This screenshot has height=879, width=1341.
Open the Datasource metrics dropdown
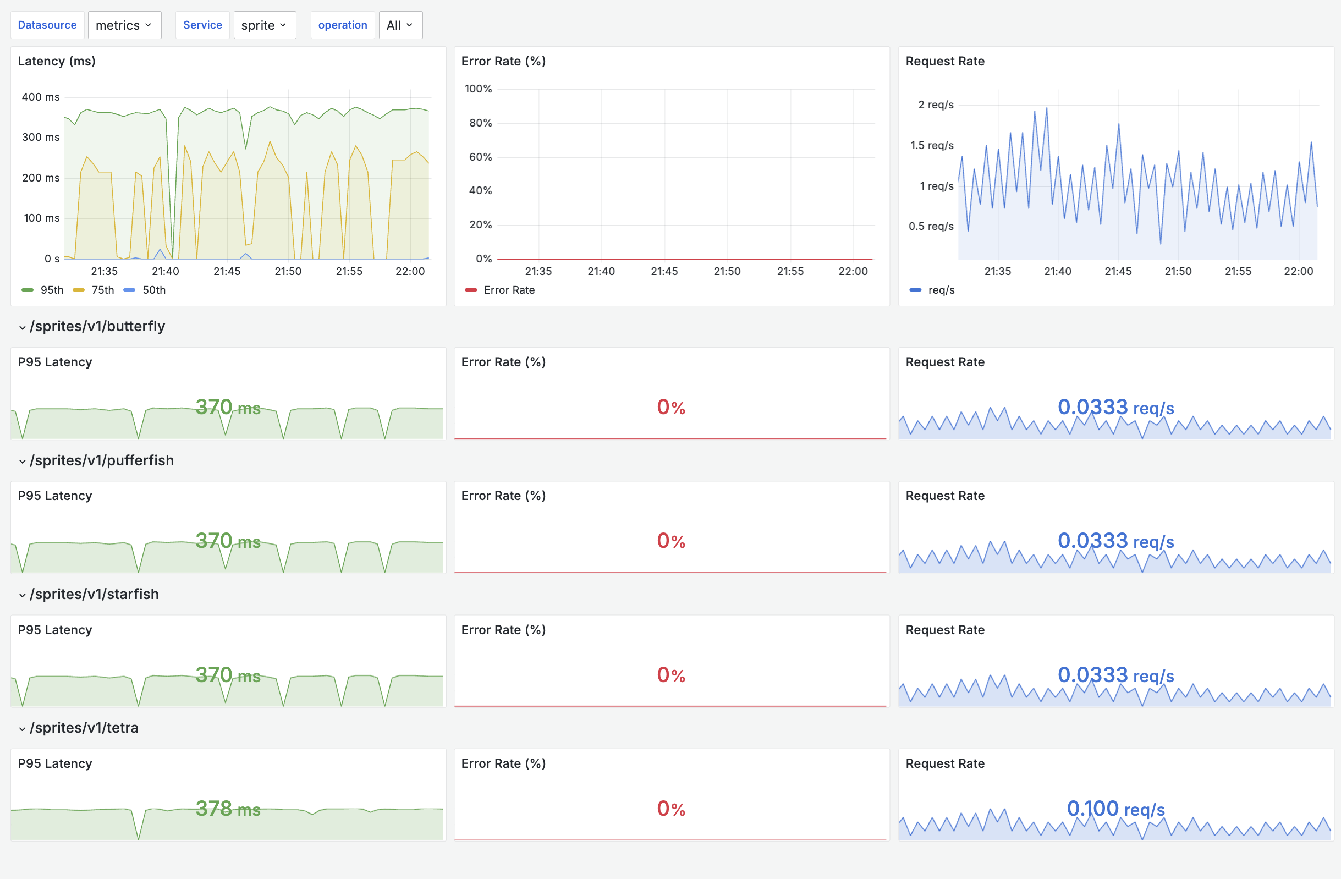(x=124, y=25)
